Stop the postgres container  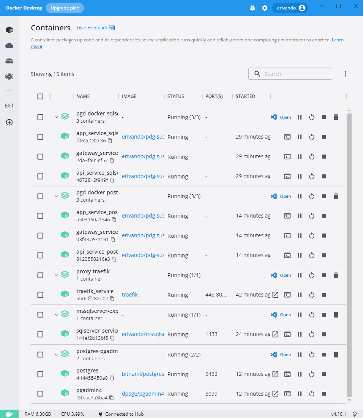[x=324, y=374]
